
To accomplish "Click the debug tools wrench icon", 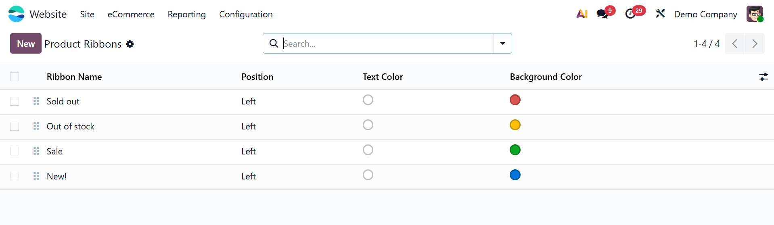I will pos(660,14).
